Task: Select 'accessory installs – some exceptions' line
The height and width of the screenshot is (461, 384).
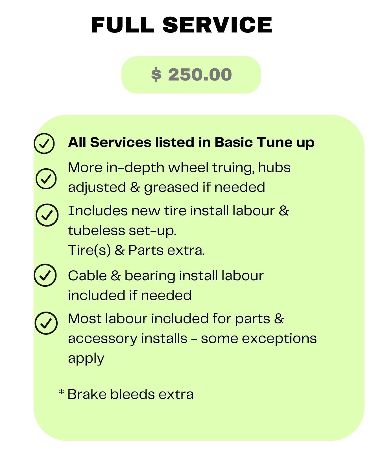Action: [192, 339]
